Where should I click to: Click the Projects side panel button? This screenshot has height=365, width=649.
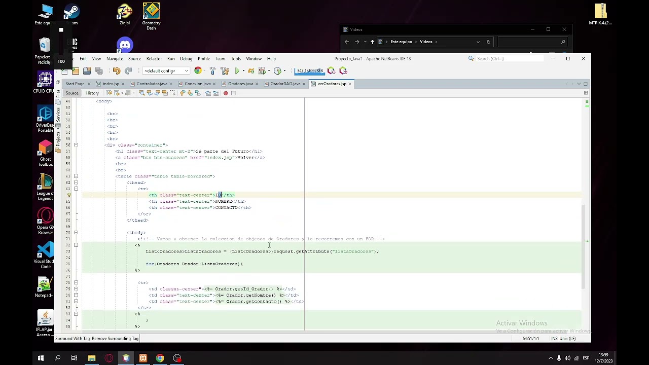pos(58,137)
